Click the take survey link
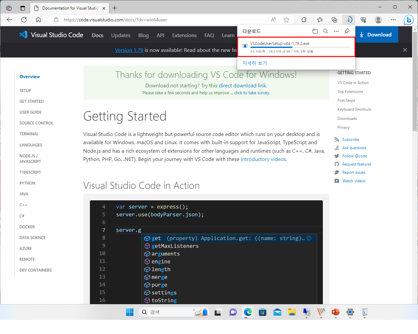 tap(252, 93)
